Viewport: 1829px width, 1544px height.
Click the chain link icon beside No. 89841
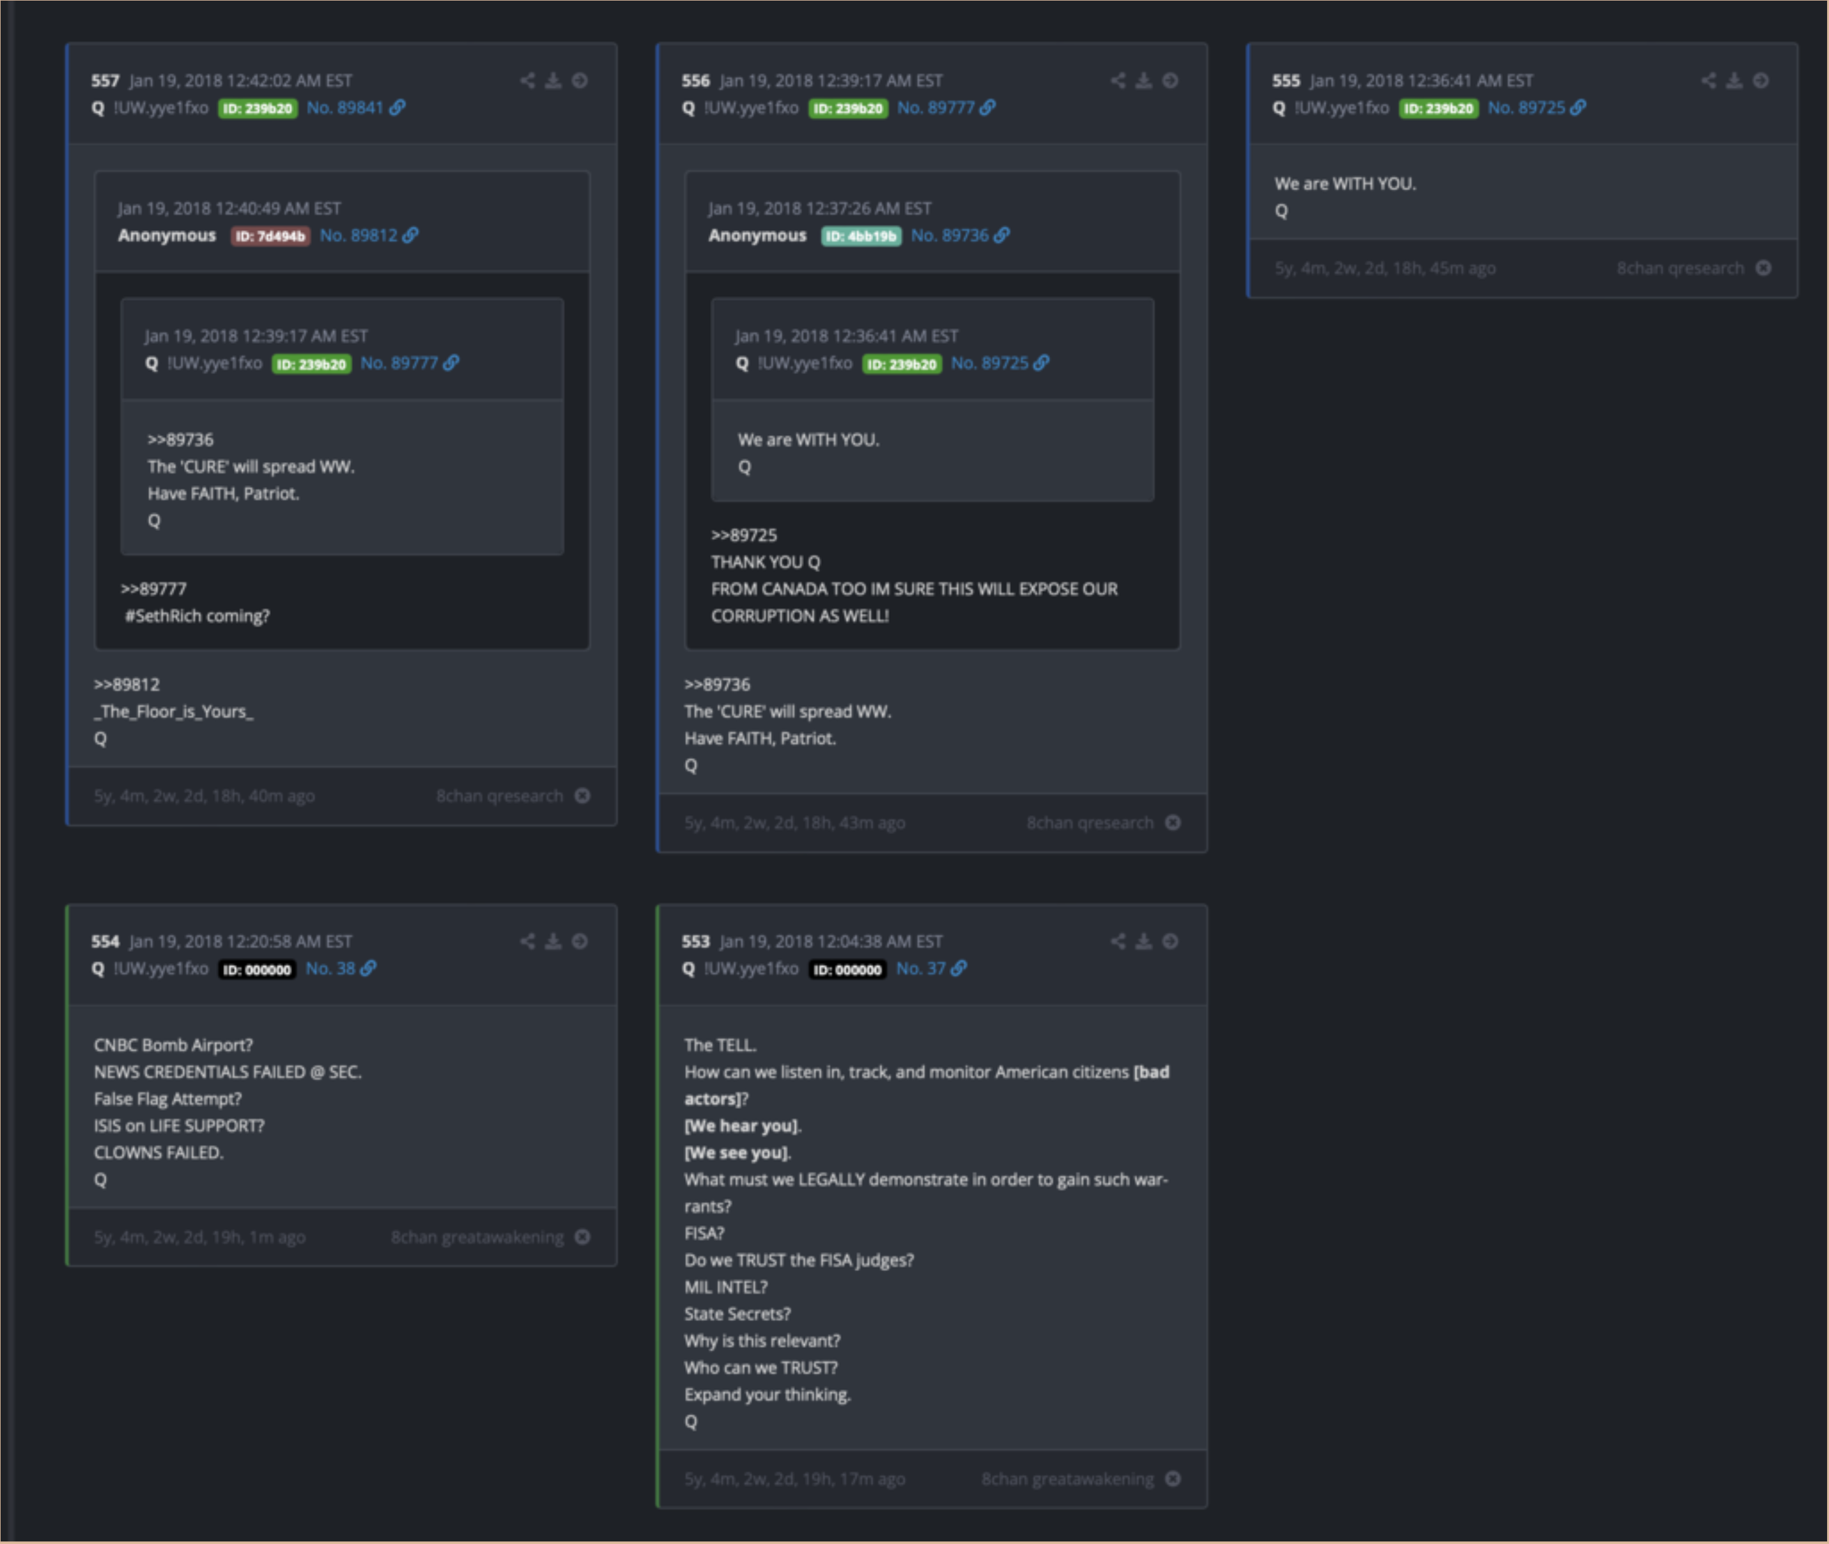tap(397, 107)
